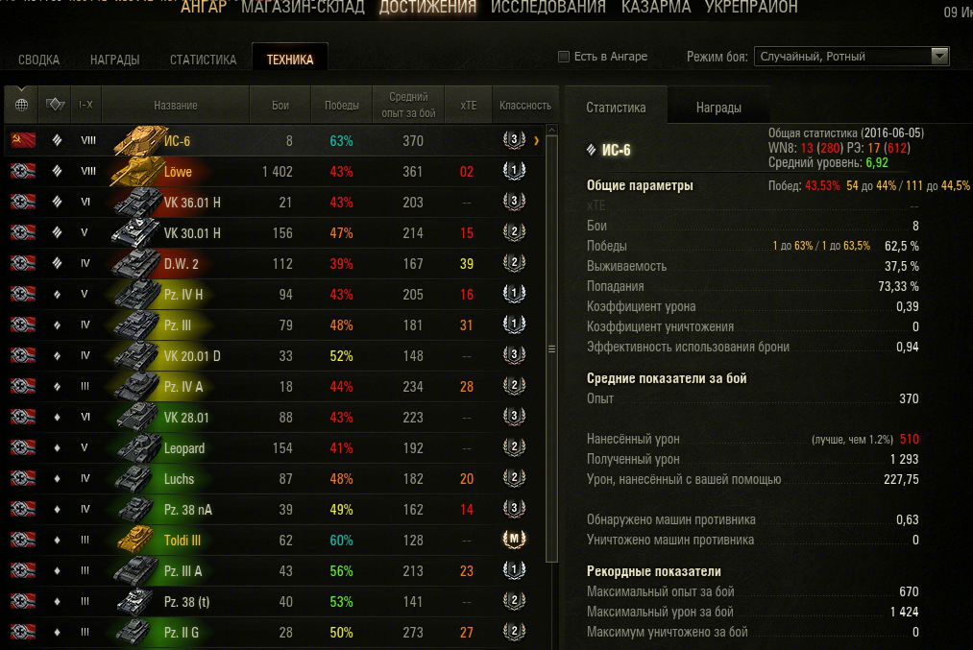The width and height of the screenshot is (973, 650).
Task: Select the Pz. IV A row name
Action: pyautogui.click(x=183, y=386)
